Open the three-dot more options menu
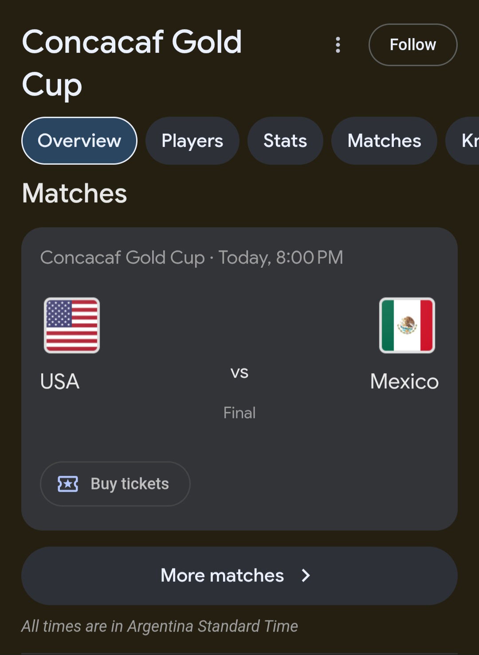The width and height of the screenshot is (479, 655). pos(338,45)
